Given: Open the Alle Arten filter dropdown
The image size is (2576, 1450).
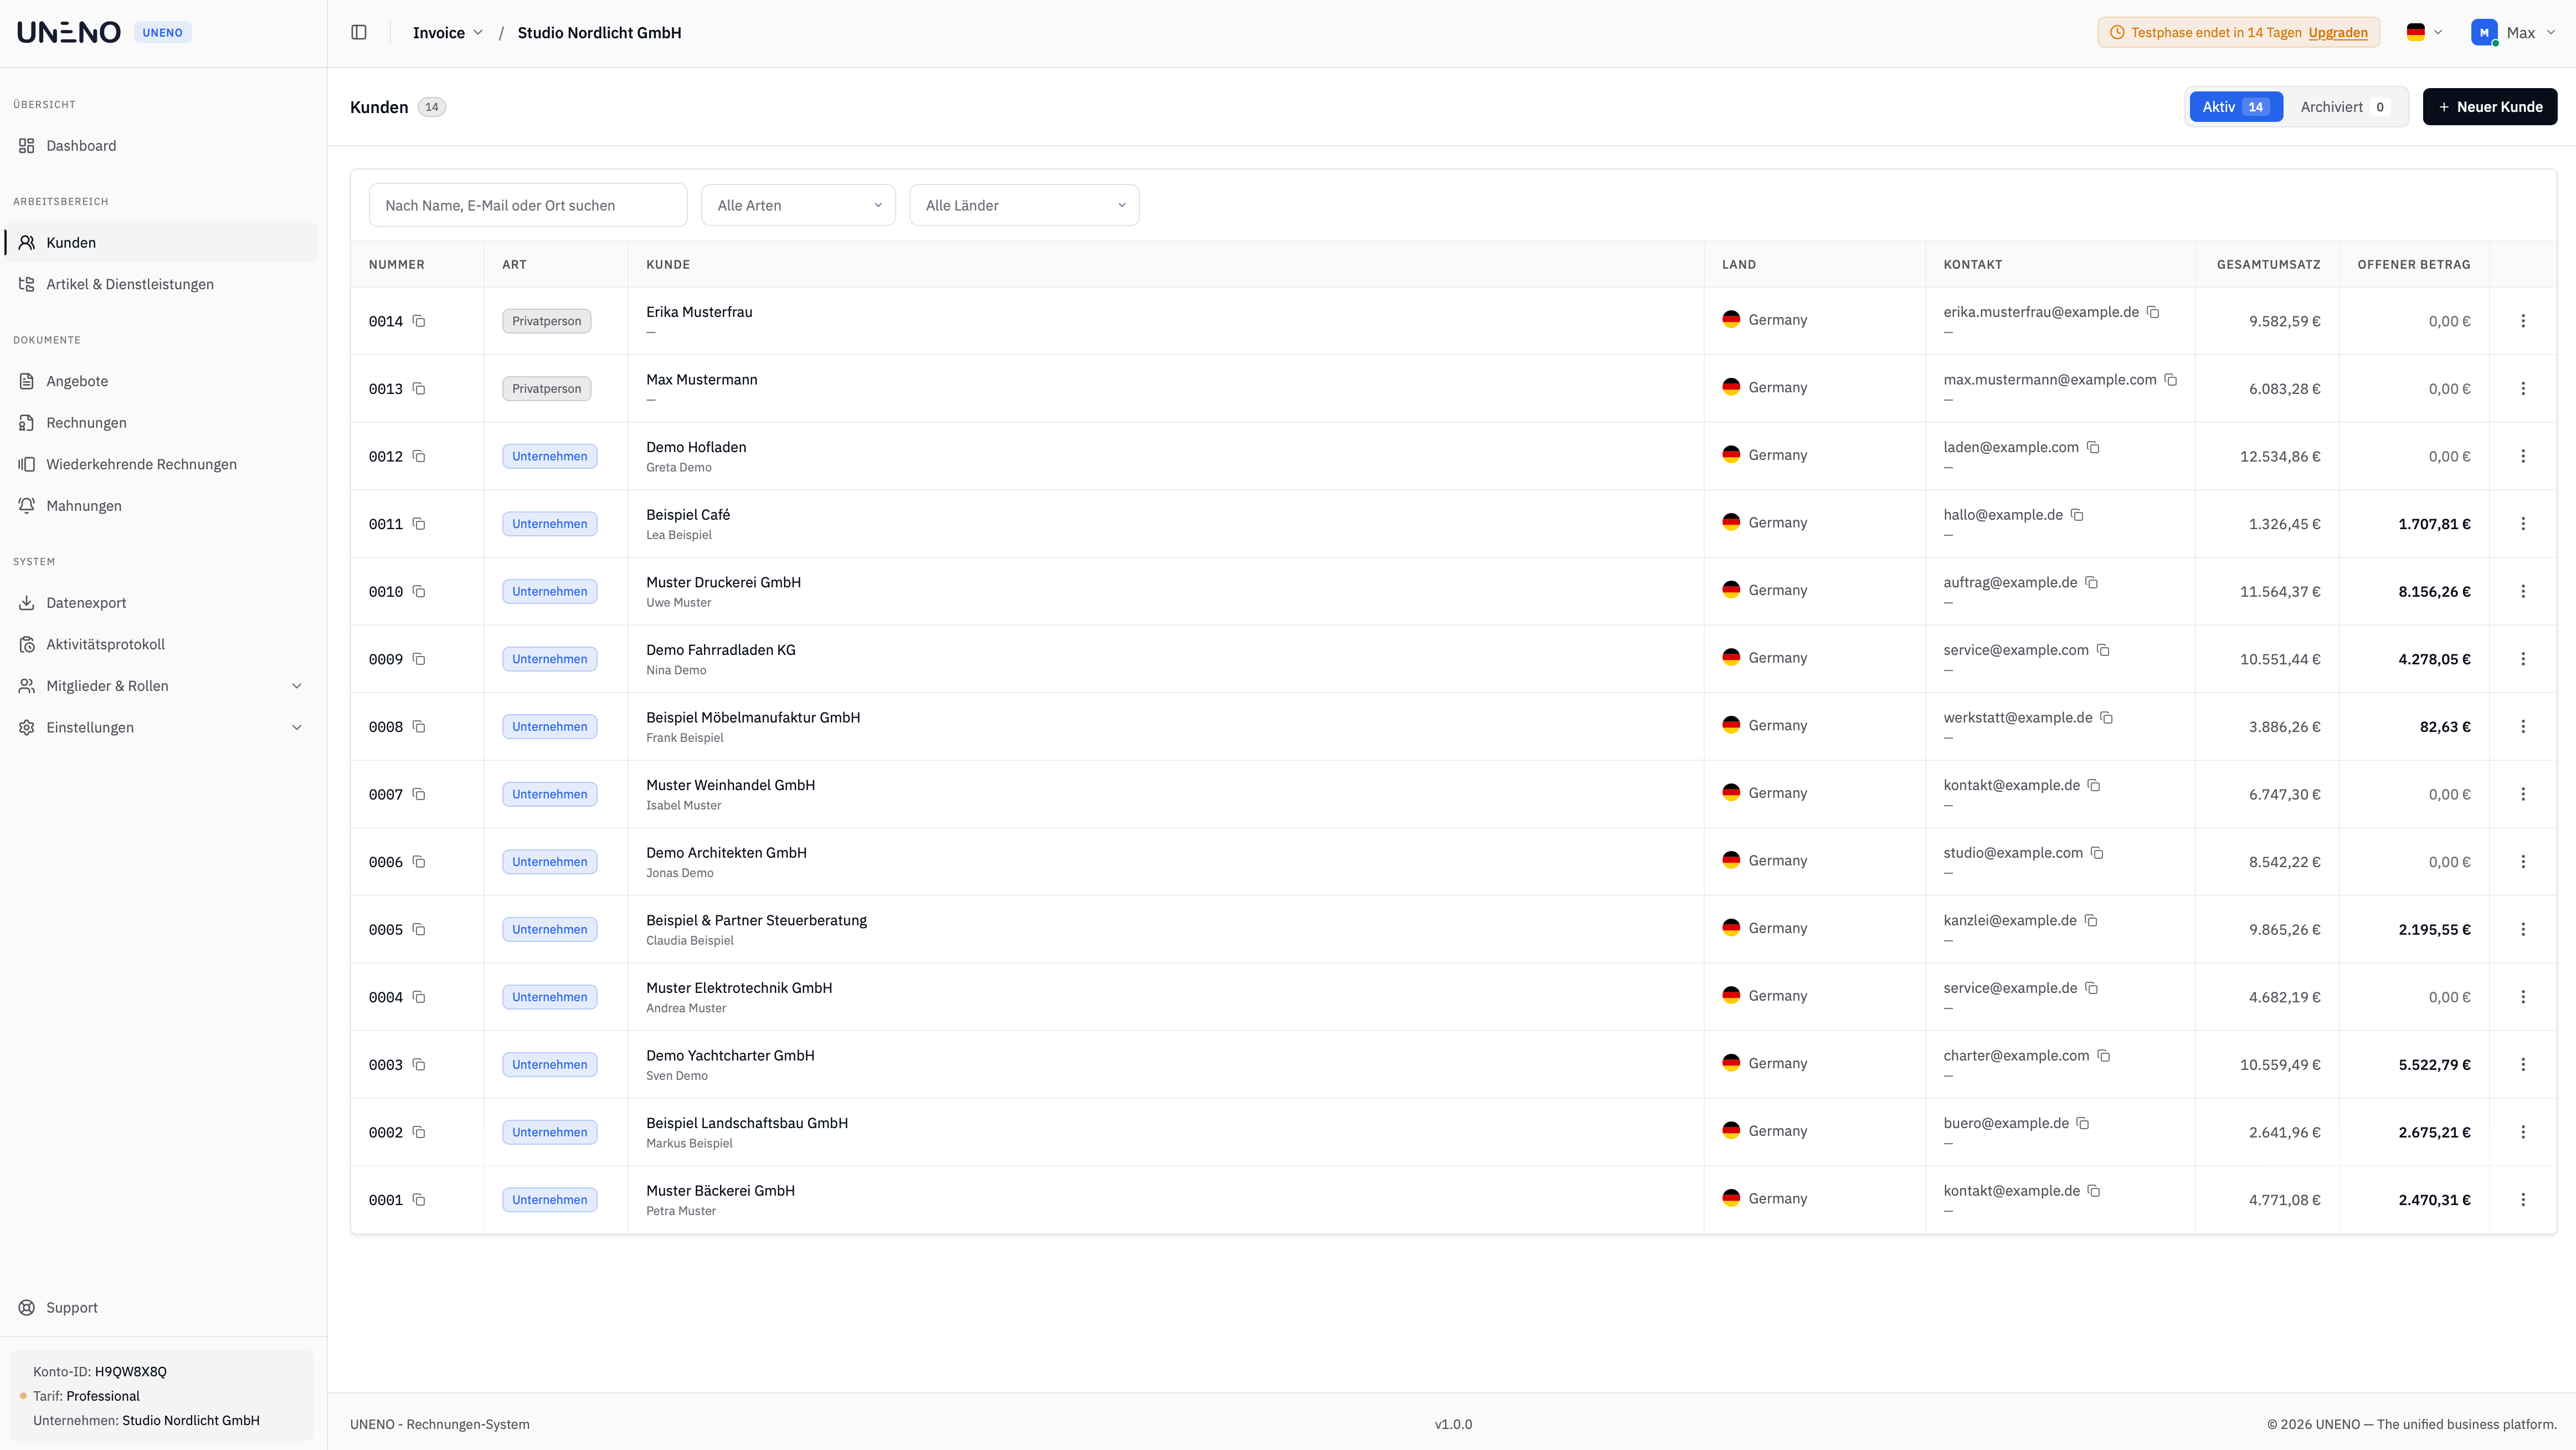Looking at the screenshot, I should click(798, 205).
